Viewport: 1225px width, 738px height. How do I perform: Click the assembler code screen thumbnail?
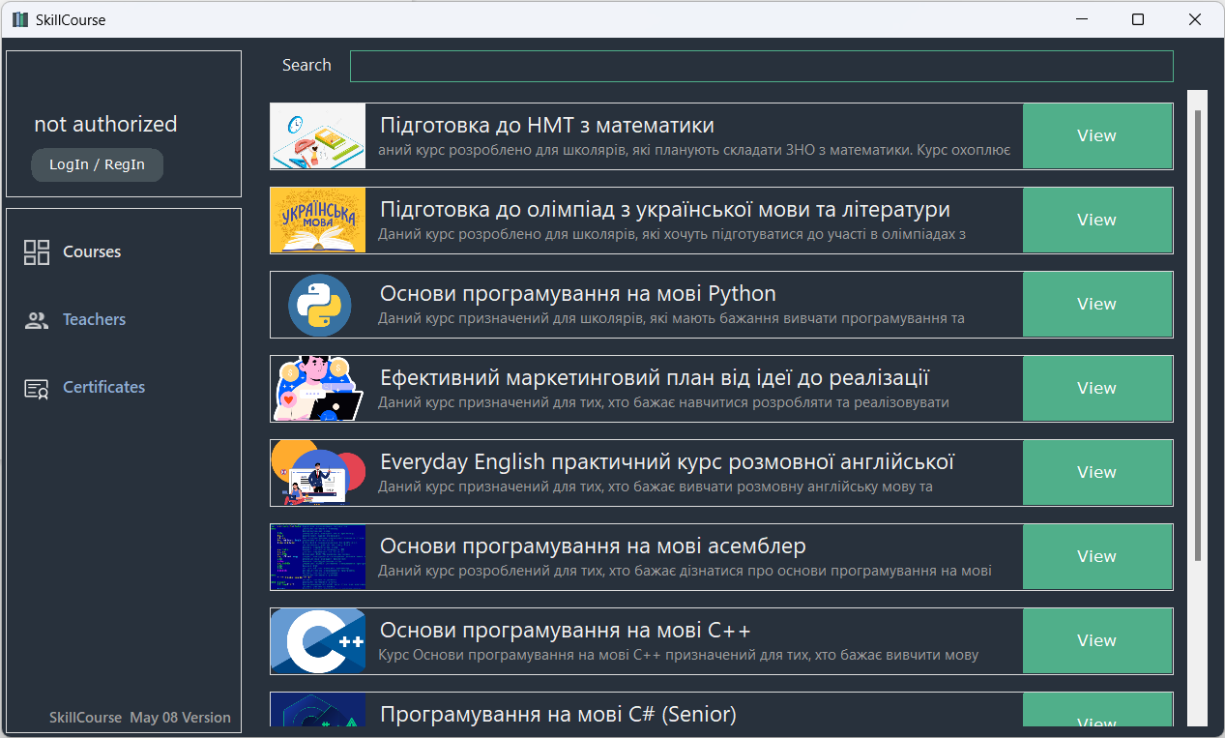coord(317,556)
